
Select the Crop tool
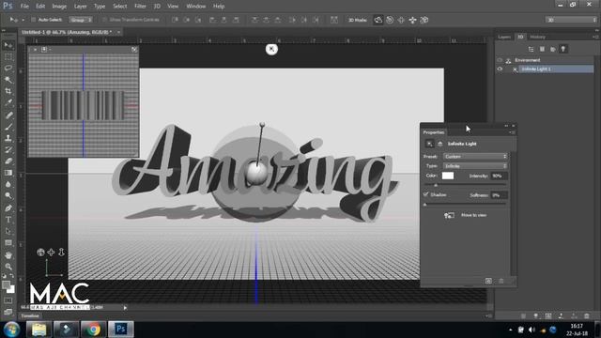pos(8,91)
